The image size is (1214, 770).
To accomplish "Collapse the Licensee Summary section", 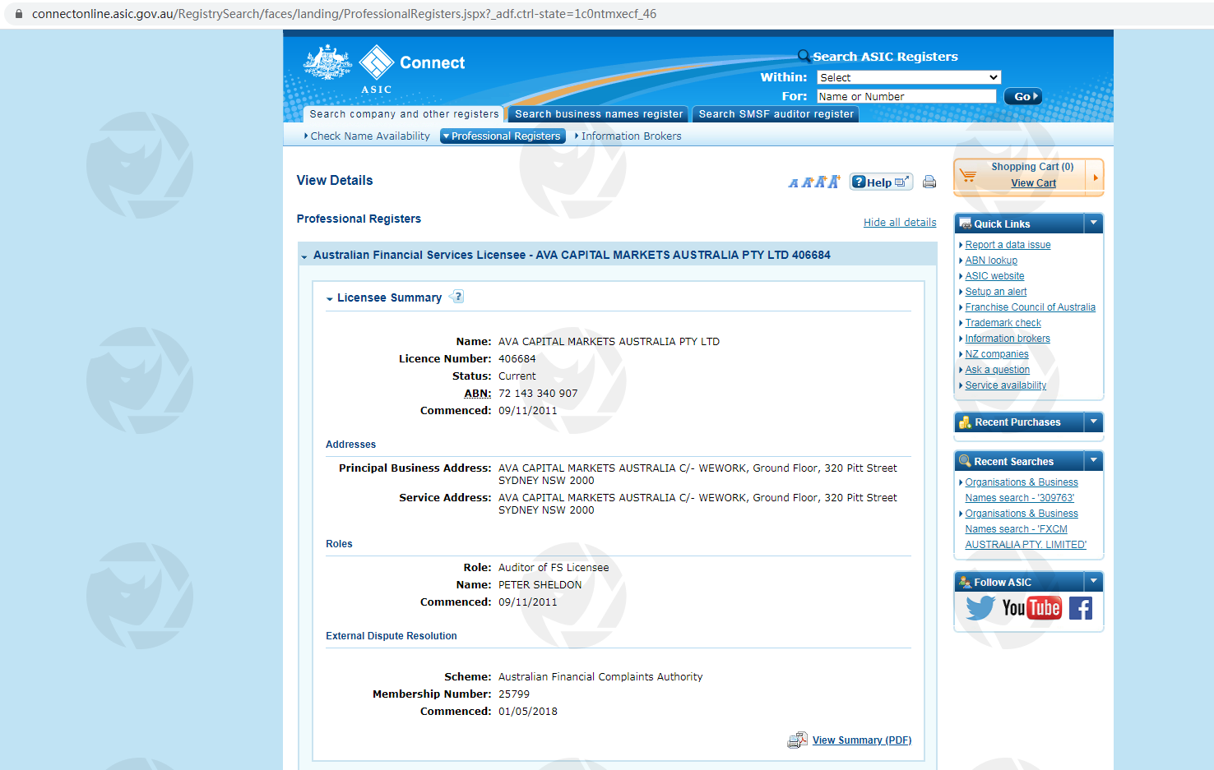I will pos(330,298).
